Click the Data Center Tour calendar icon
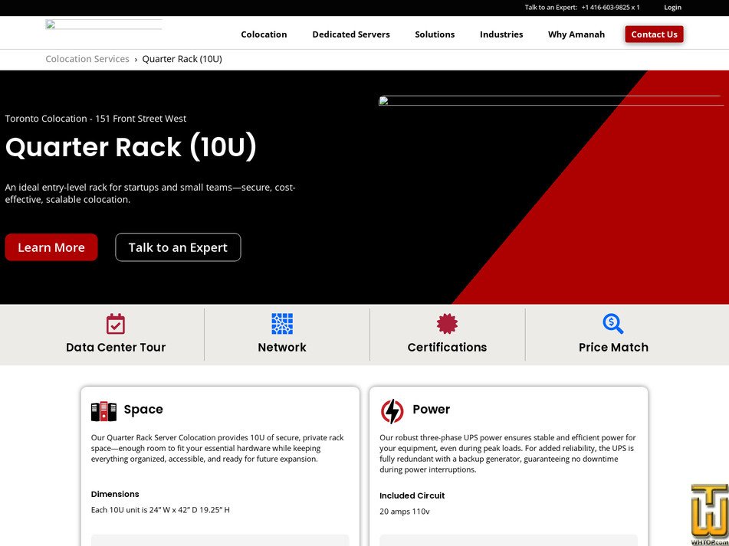 [x=115, y=324]
